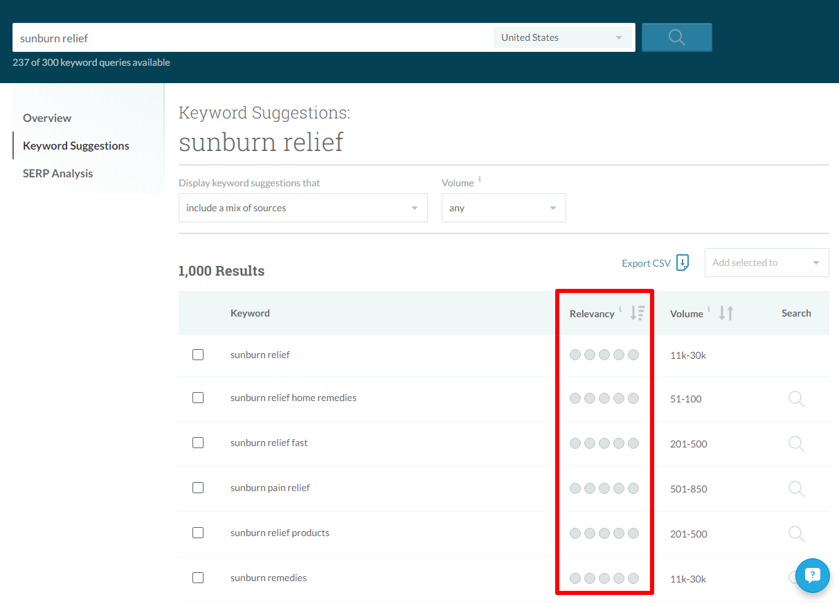Click 'sunburn remedies' keyword
Viewport: 839px width, 604px height.
[269, 578]
